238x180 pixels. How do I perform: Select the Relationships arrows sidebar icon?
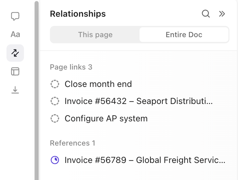pos(15,53)
